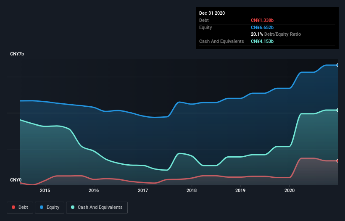
Task: Click the Cash And Equivalents tooltip label
Action: [221, 41]
